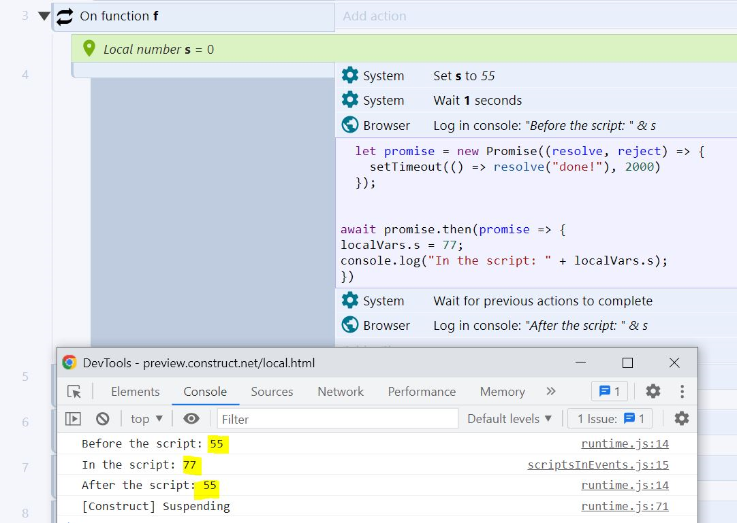Image resolution: width=737 pixels, height=523 pixels.
Task: Click the function loop icon beside On function f
Action: [x=65, y=16]
